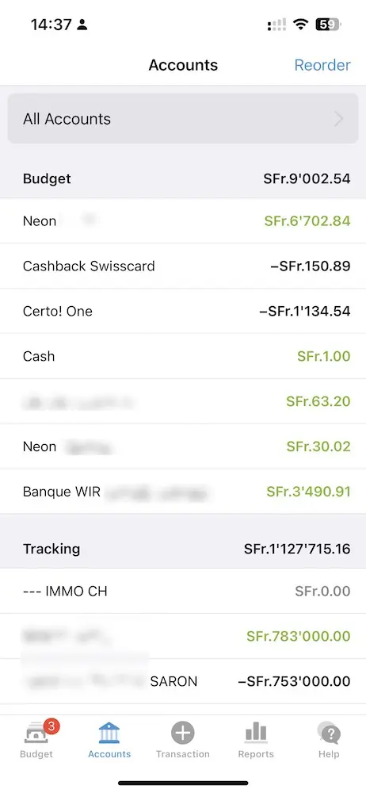Open the All Accounts row
Screen dimensions: 366x793
[x=183, y=119]
